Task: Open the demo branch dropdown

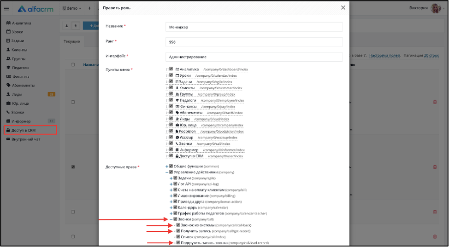Action: 72,8
